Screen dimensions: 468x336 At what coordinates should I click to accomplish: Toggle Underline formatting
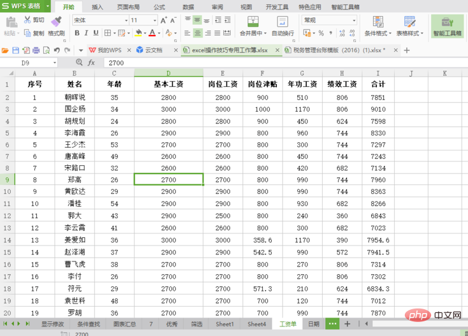click(x=96, y=33)
